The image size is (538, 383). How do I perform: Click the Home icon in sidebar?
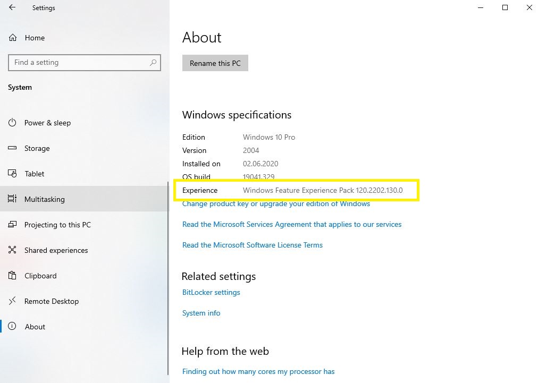(12, 38)
